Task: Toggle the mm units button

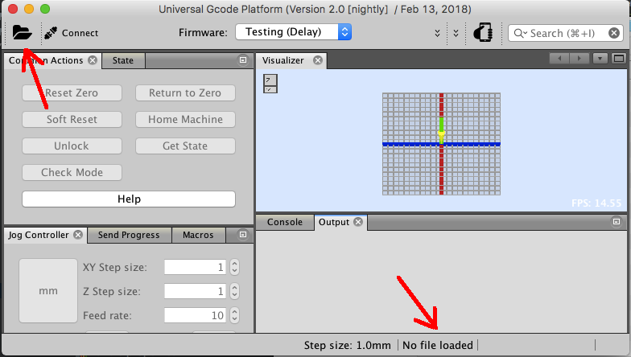Action: click(x=48, y=290)
